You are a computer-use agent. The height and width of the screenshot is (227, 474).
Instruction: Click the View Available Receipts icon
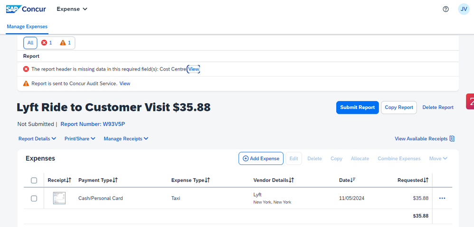[452, 139]
